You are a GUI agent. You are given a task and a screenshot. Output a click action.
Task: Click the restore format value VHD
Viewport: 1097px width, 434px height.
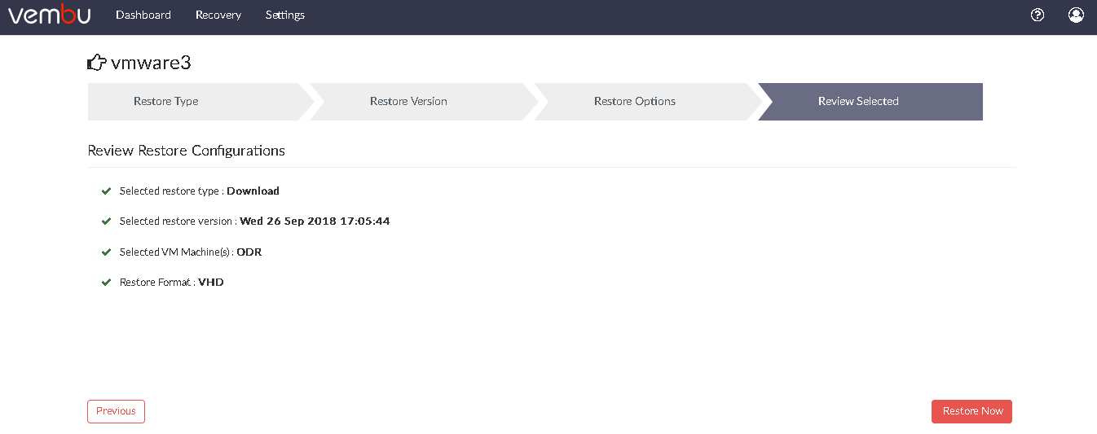[x=211, y=283]
